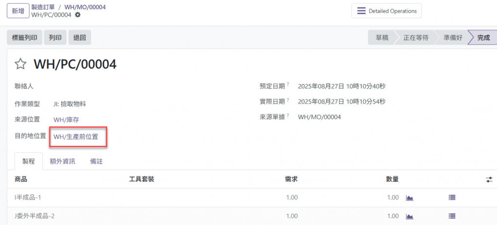Open detailed operations list icon for J委外半成品-2
This screenshot has height=225, width=497.
[x=452, y=216]
